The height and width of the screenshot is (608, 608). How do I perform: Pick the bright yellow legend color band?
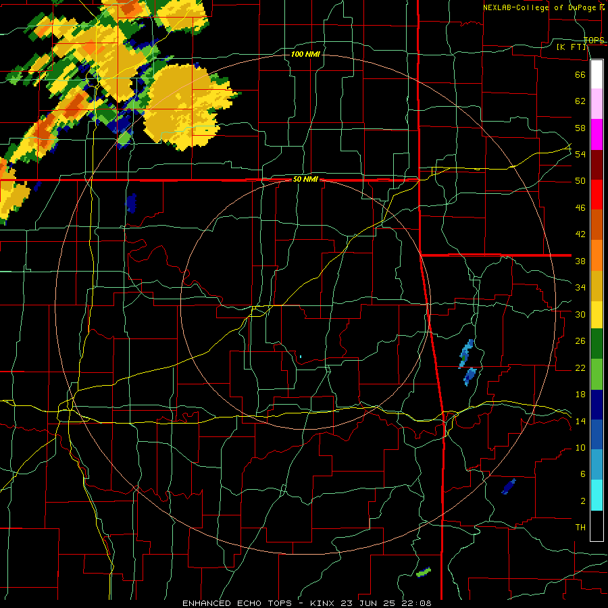(597, 314)
